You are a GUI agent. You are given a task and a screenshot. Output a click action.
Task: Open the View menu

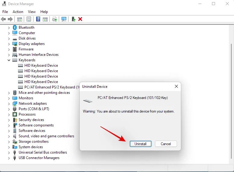32,12
